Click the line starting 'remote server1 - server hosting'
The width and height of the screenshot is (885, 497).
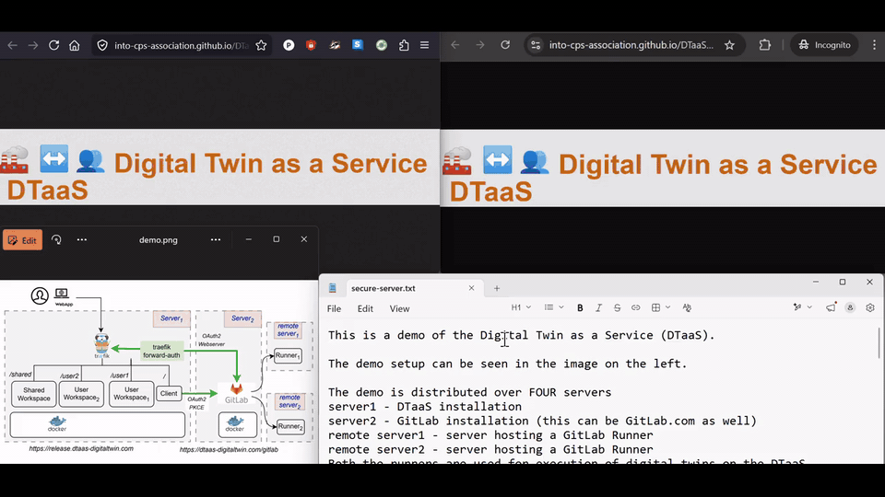(490, 435)
